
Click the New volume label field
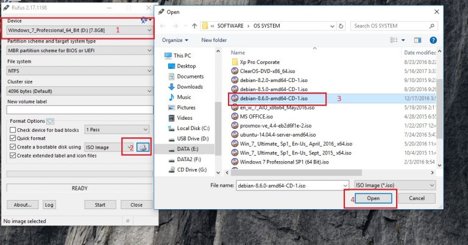[80, 109]
